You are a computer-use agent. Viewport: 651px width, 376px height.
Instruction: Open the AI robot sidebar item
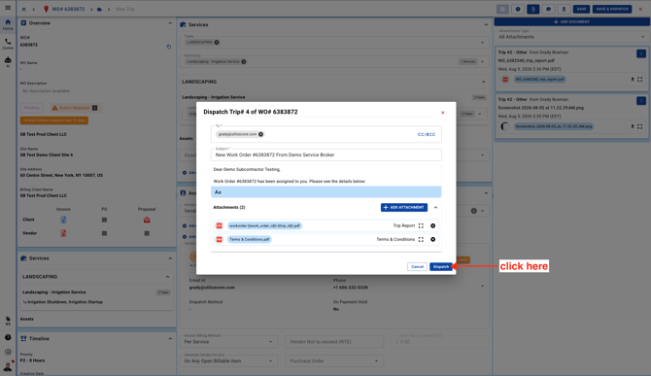point(8,62)
